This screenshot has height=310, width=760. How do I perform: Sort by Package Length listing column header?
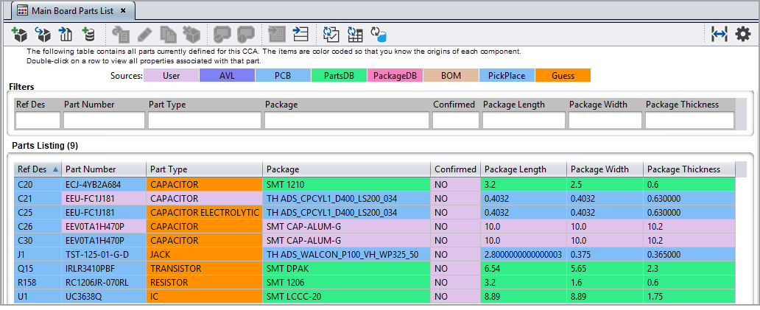click(524, 169)
